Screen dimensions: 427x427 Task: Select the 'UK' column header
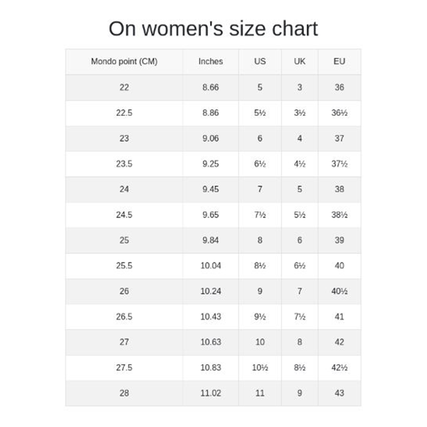click(299, 61)
